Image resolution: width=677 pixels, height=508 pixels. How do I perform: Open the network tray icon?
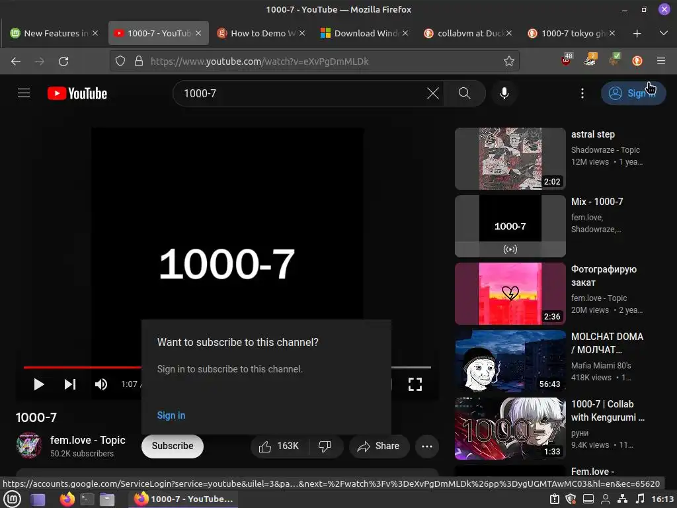coord(622,499)
